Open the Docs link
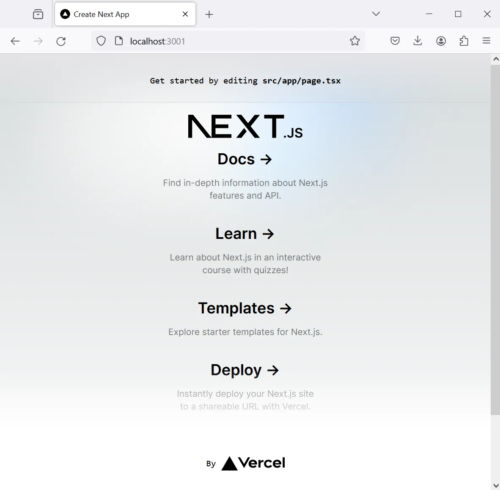The width and height of the screenshot is (500, 490). click(x=245, y=159)
